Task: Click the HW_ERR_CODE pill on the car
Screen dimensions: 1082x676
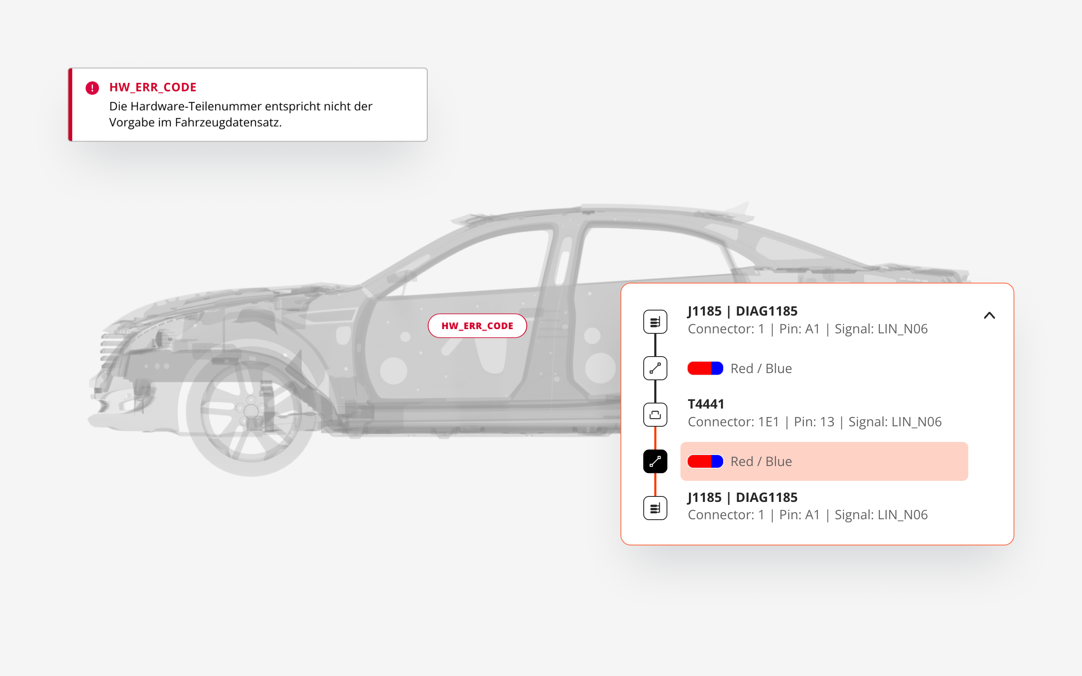Action: click(x=477, y=325)
